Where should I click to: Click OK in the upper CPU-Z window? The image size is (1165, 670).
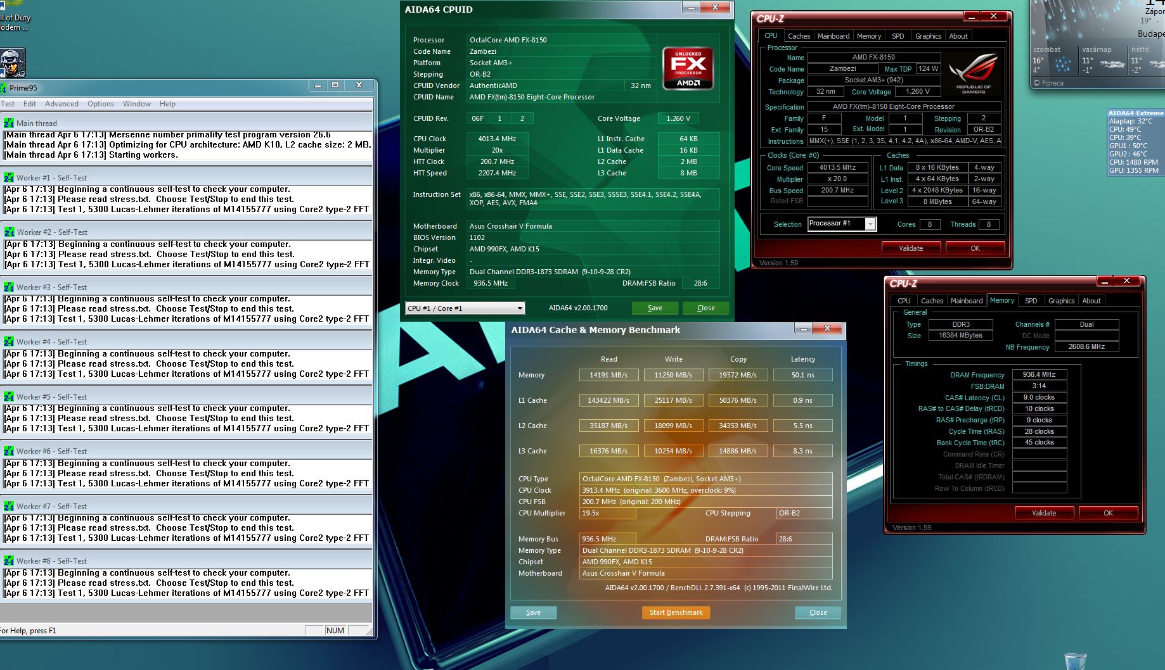click(x=975, y=248)
